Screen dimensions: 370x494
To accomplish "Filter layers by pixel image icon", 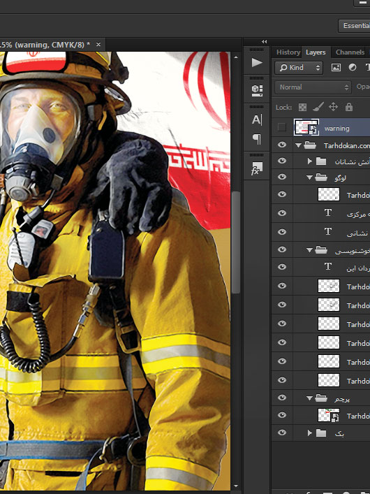I will click(336, 67).
